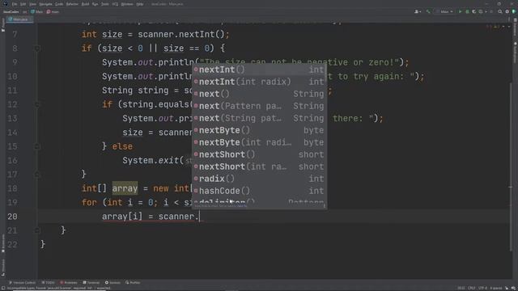Select next(Pattern pa…) completion suggestion
The image size is (518, 291).
(x=259, y=106)
